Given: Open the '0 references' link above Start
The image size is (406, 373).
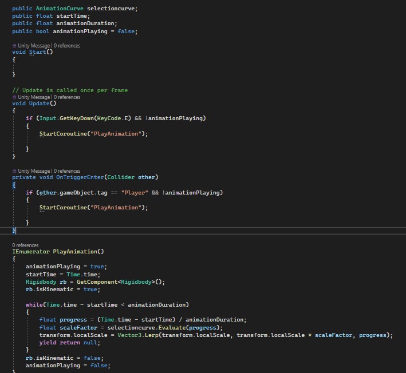Looking at the screenshot, I should [x=67, y=45].
